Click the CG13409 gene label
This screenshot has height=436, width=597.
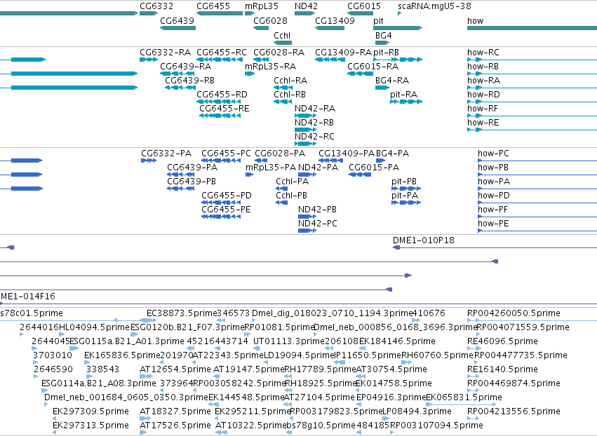coord(335,20)
